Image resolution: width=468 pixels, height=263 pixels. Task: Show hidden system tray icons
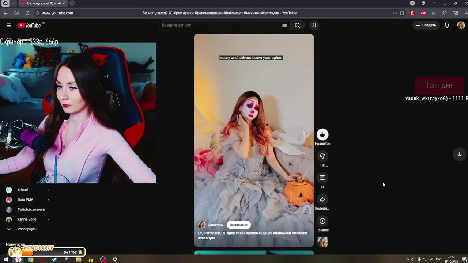pyautogui.click(x=408, y=259)
